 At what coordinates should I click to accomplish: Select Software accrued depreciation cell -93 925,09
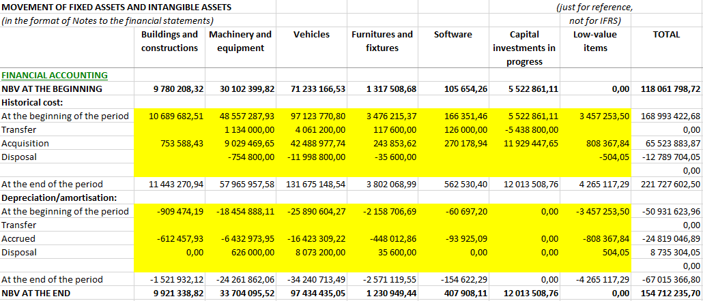pyautogui.click(x=463, y=239)
